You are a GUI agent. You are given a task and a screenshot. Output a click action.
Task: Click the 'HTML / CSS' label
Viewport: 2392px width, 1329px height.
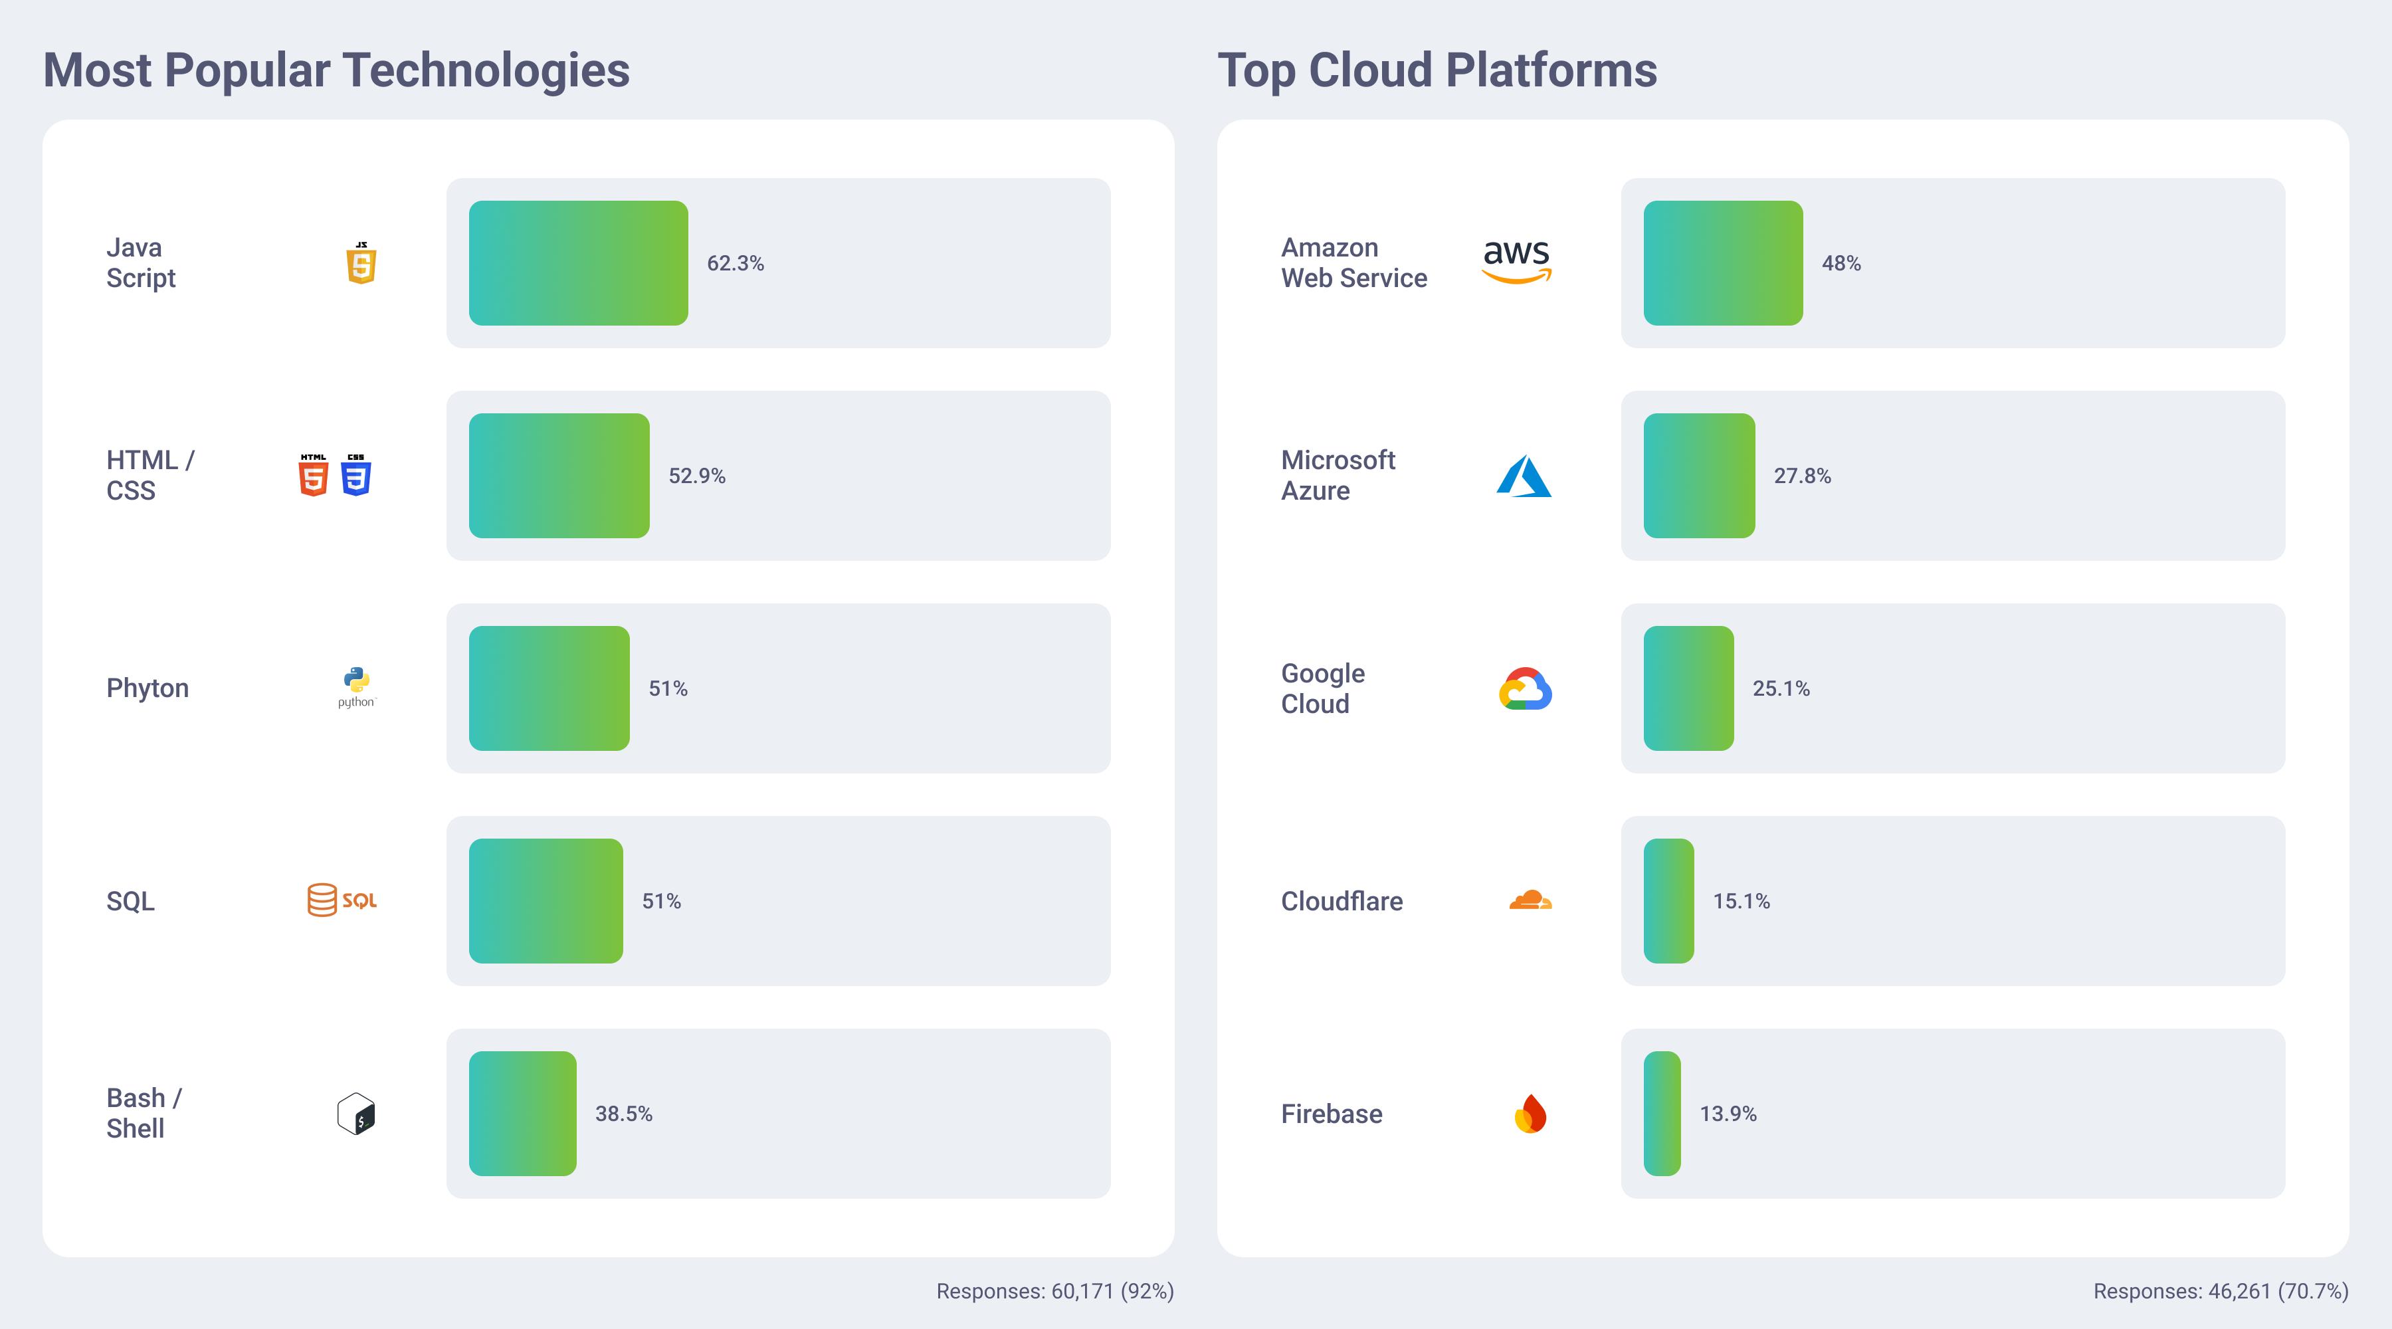[x=150, y=476]
